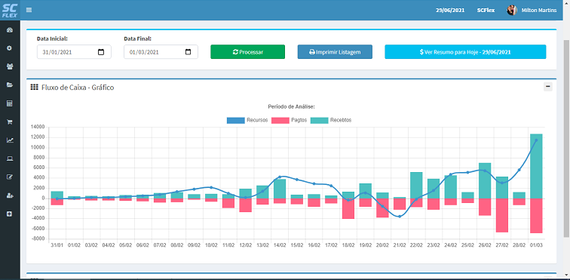
Task: Click the grid icon beside Fluxo de Caixa
Action: tap(34, 88)
